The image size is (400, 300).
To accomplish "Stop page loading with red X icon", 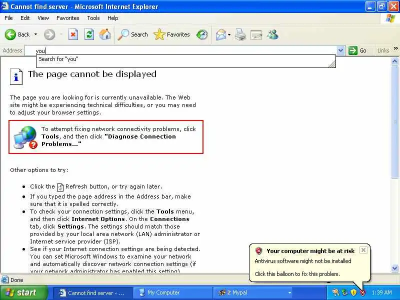I will pyautogui.click(x=73, y=34).
